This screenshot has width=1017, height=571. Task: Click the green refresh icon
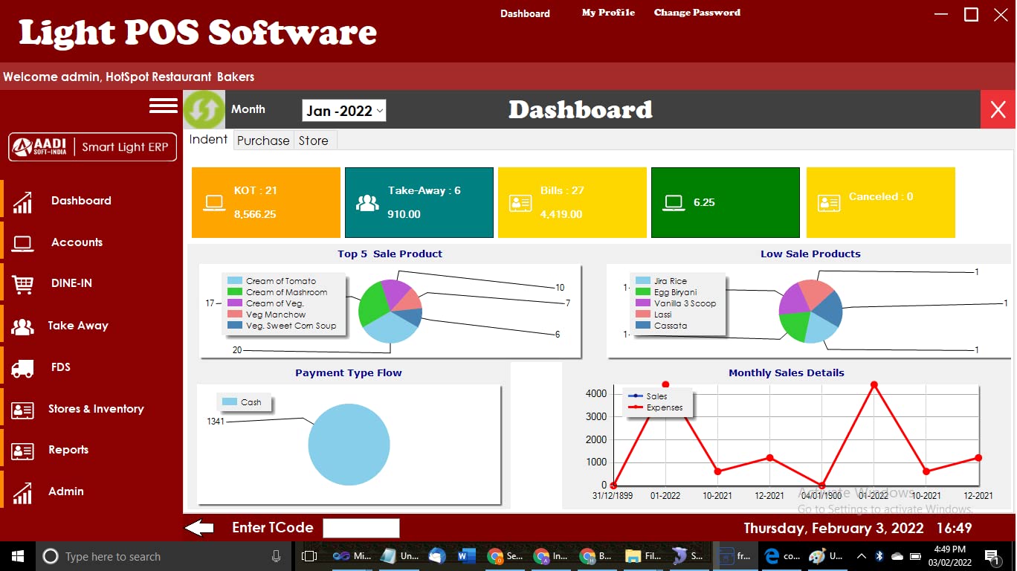tap(204, 110)
